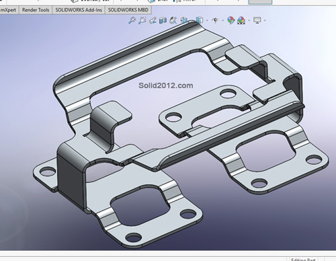Viewport: 336px width, 261px height.
Task: Toggle the Section View tool
Action: click(x=163, y=20)
